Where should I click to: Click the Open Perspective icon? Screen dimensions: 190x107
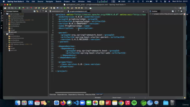pos(180,8)
